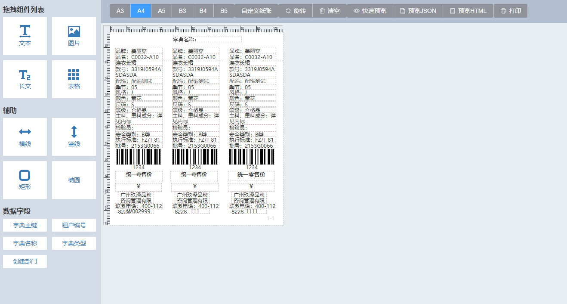This screenshot has height=304, width=567.
Task: Select the 横线 horizontal line icon
Action: [x=25, y=132]
